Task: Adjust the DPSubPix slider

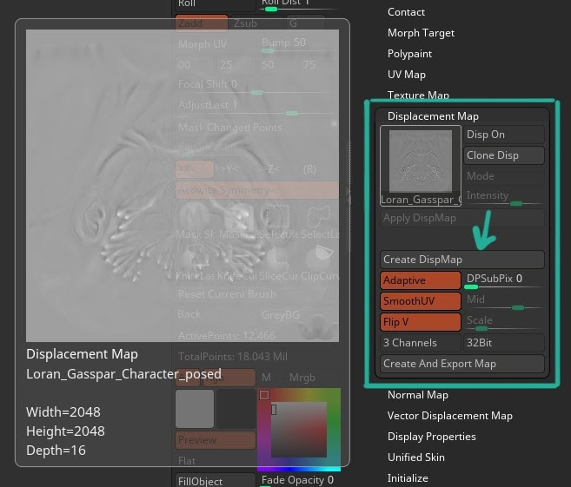Action: pos(504,280)
